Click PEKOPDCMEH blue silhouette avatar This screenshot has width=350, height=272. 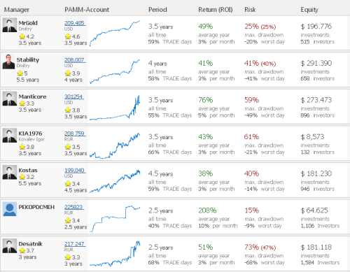coord(10,209)
